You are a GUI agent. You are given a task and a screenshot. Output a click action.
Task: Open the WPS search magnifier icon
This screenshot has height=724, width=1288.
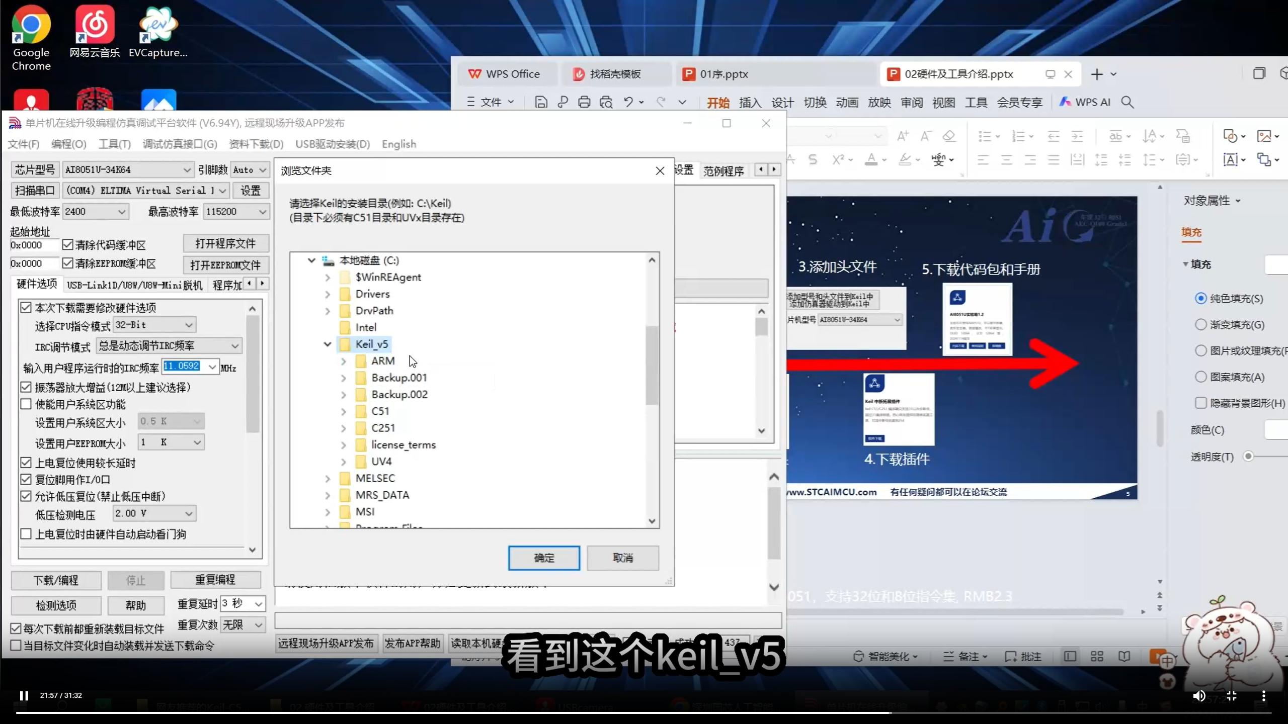(1128, 103)
